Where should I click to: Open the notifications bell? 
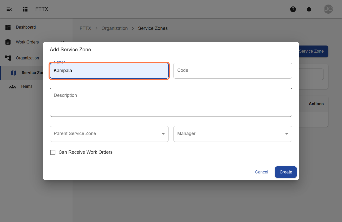click(x=309, y=9)
